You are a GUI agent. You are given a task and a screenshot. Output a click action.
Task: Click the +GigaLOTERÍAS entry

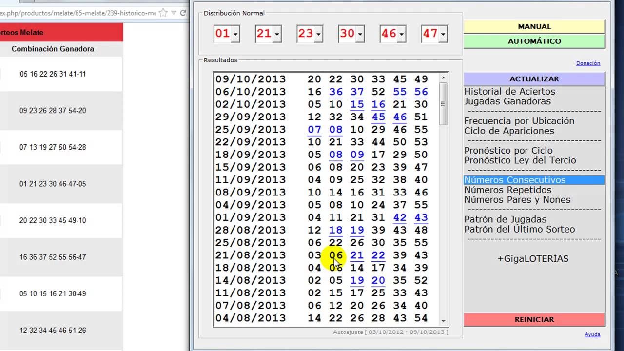pyautogui.click(x=533, y=259)
